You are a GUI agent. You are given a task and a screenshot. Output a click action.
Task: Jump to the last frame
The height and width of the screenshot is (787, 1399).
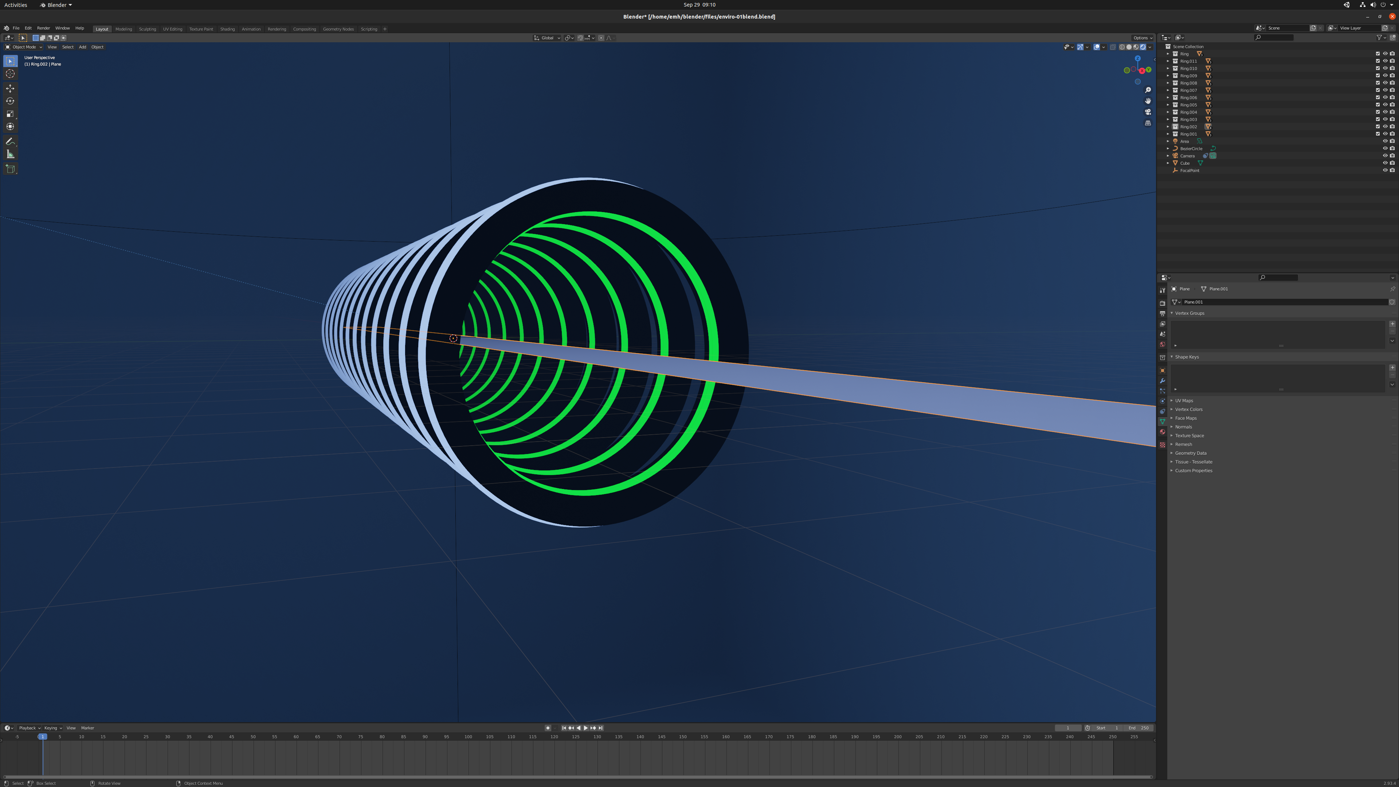pos(600,728)
